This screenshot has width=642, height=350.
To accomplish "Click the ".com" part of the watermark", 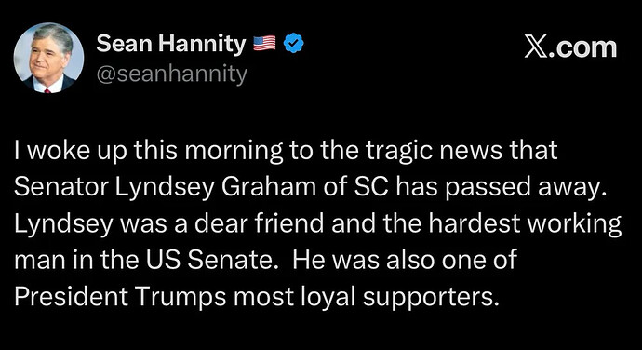I will tap(582, 48).
